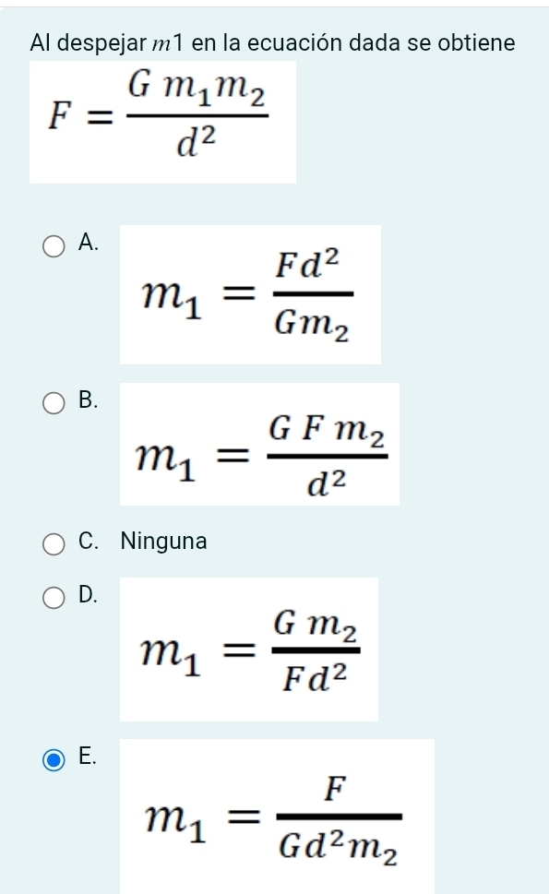Deselect option E by clicking another radio
The image size is (549, 894).
point(53,244)
